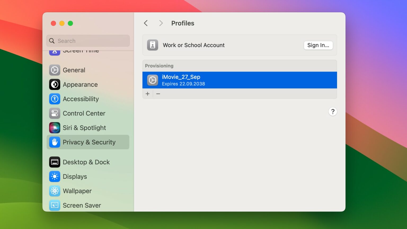This screenshot has height=229, width=407.
Task: Select Displays in sidebar
Action: point(88,177)
